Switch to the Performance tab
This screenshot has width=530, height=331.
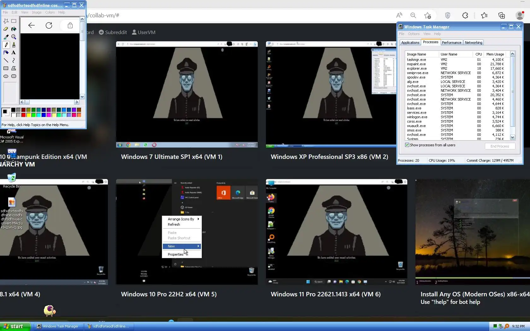point(451,43)
